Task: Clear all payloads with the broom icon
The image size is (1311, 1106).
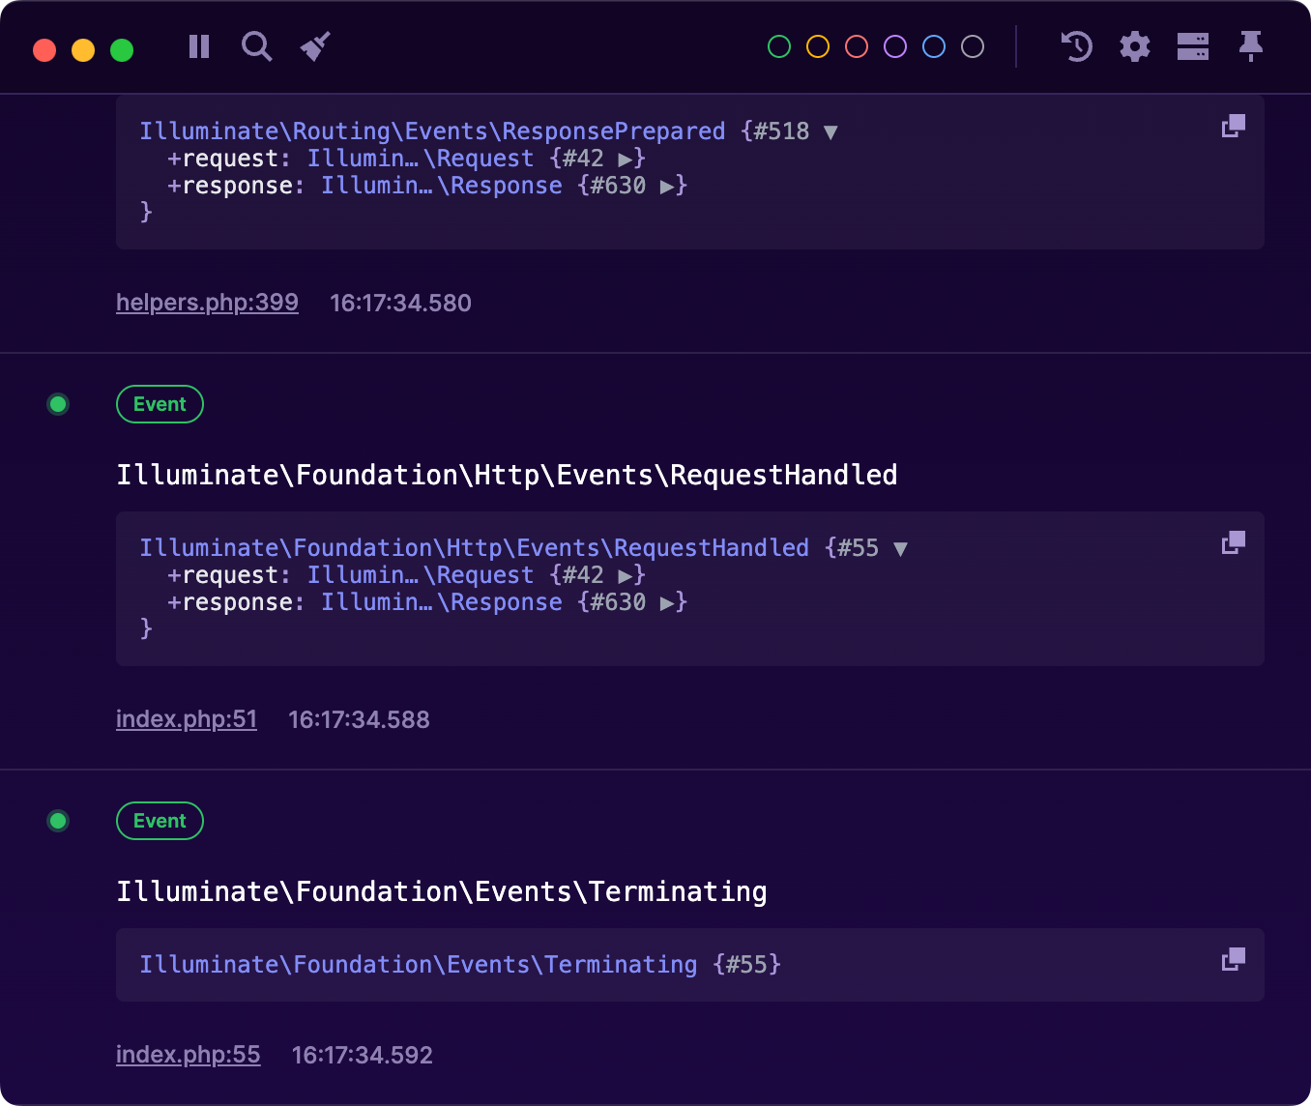Action: 315,46
